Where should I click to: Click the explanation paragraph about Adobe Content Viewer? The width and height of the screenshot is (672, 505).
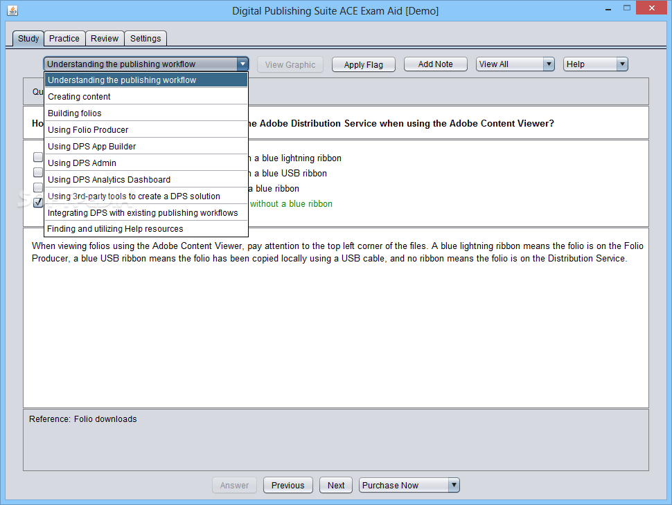point(337,252)
